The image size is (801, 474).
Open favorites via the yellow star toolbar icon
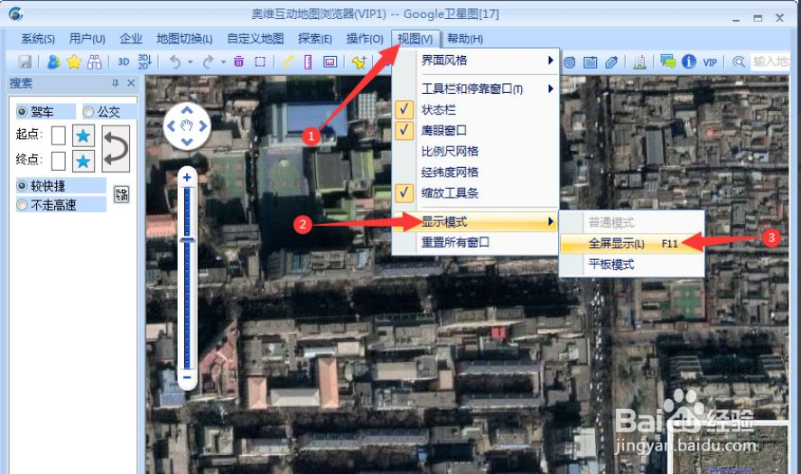[73, 61]
